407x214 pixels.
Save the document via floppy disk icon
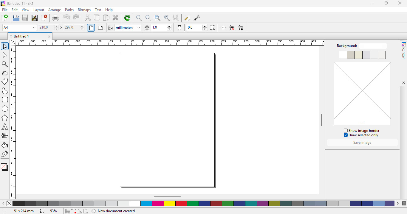[25, 18]
